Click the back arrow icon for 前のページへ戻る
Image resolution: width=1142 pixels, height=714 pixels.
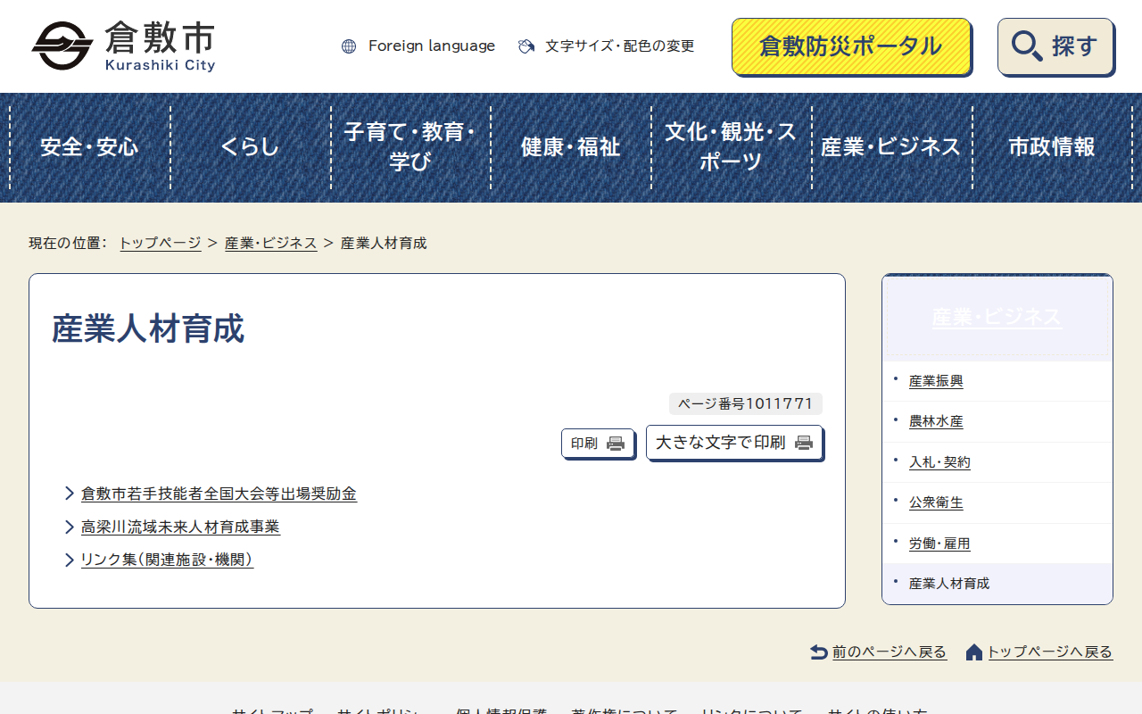(819, 652)
